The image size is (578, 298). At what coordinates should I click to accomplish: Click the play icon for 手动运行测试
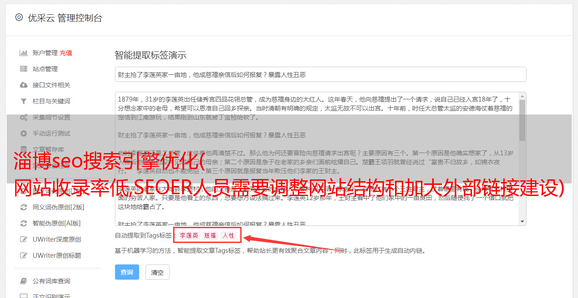[24, 133]
